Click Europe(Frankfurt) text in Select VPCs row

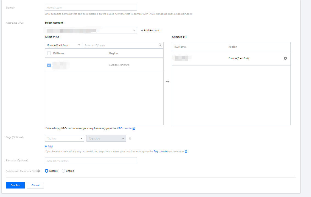coord(119,65)
